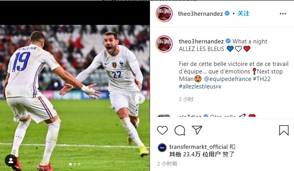Click transfermarkt_official avatar beside likes

tap(162, 148)
